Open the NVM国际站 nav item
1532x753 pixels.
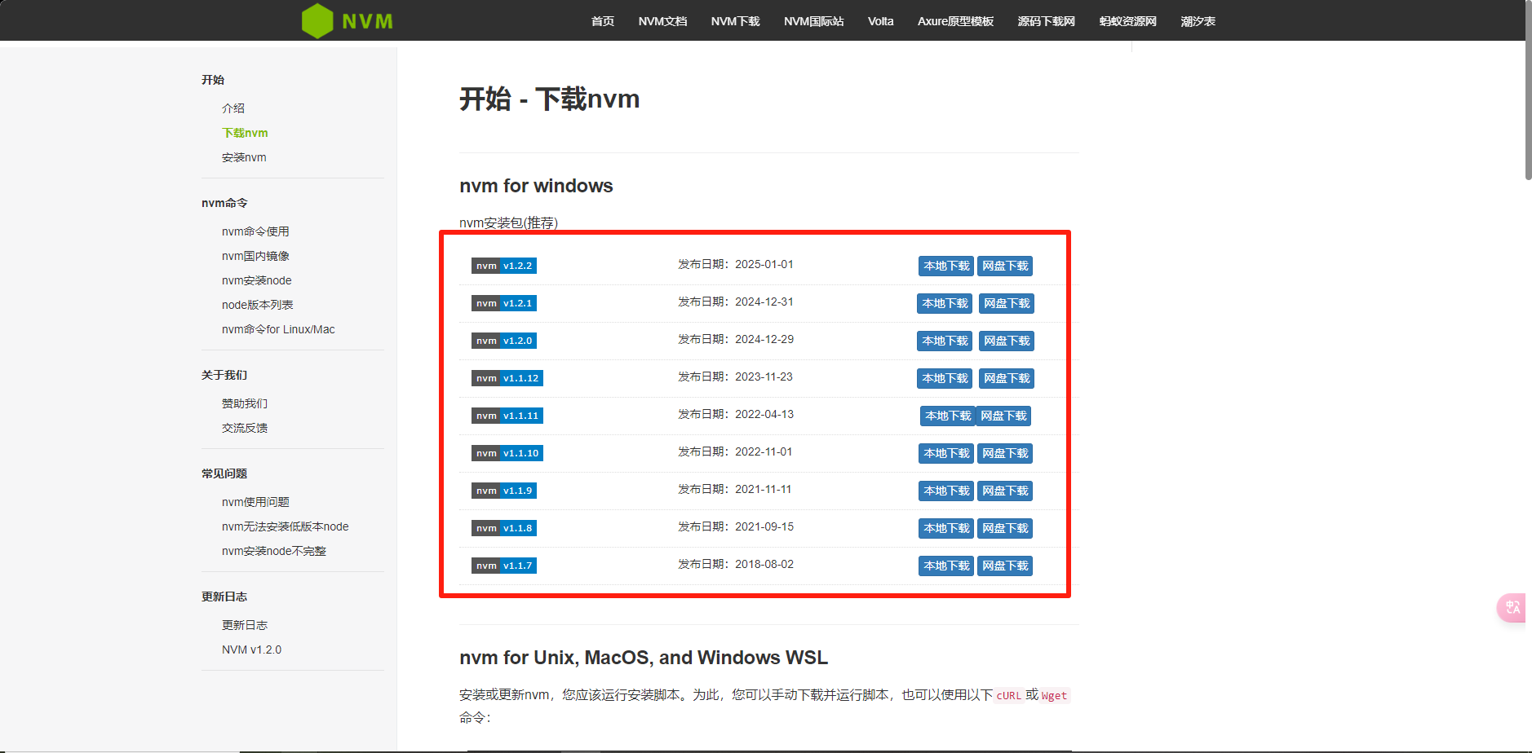tap(813, 21)
